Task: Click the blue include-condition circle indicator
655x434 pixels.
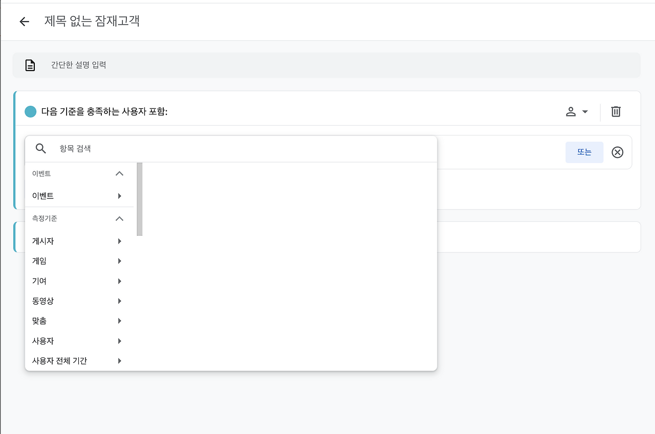Action: point(30,111)
